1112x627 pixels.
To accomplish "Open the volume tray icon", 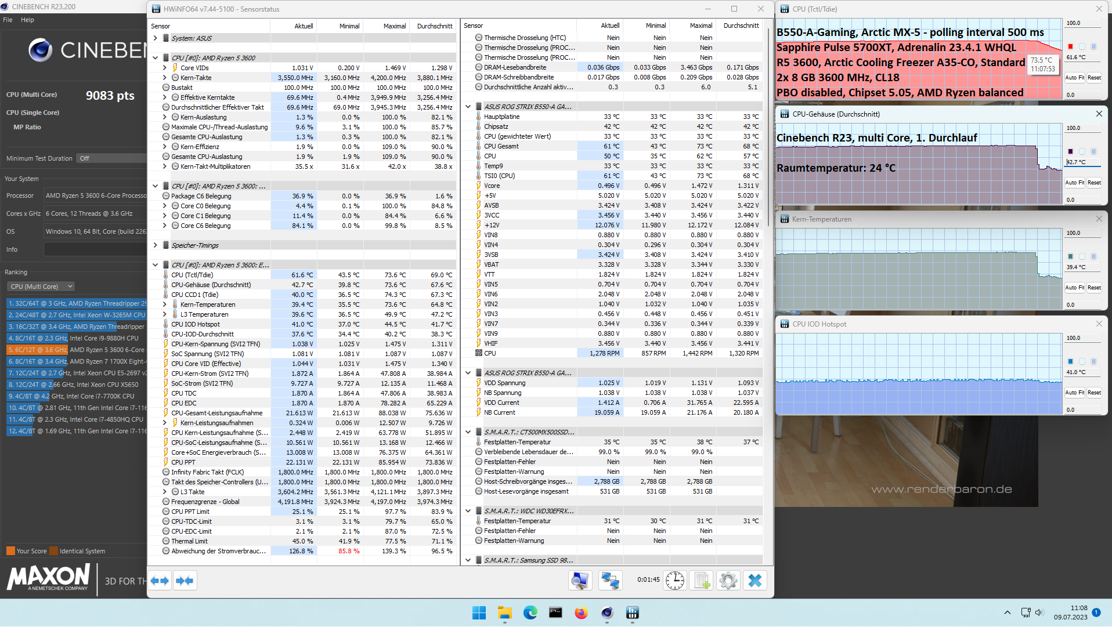I will (1039, 612).
